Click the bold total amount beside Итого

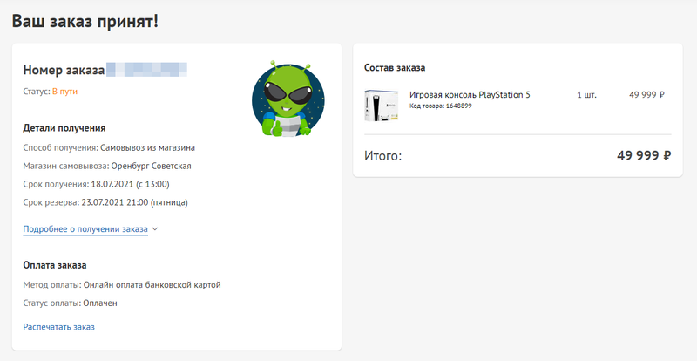pos(643,156)
